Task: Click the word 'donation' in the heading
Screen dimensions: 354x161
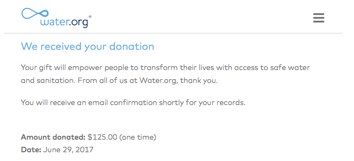Action: pyautogui.click(x=132, y=46)
